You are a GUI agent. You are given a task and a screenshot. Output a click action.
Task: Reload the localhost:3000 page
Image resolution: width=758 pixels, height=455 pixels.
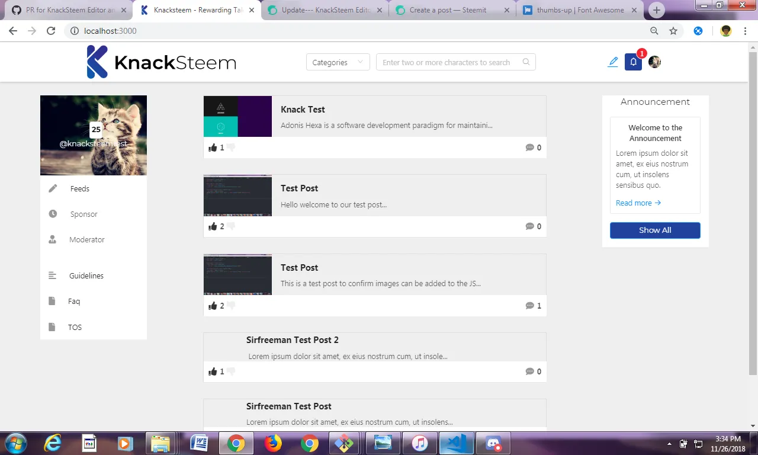pyautogui.click(x=51, y=31)
